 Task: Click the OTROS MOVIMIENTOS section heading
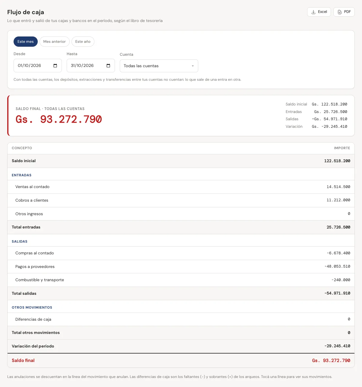[32, 307]
